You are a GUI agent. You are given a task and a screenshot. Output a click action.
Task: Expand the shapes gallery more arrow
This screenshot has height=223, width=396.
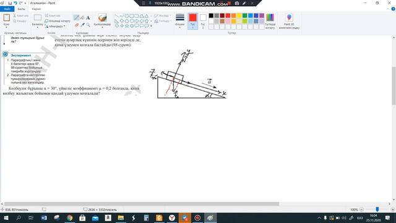click(151, 26)
